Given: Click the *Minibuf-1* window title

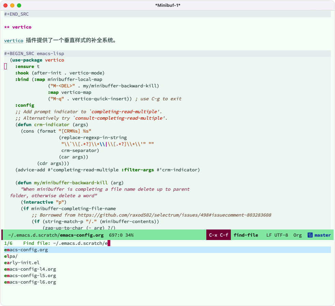Looking at the screenshot, I should [x=168, y=5].
